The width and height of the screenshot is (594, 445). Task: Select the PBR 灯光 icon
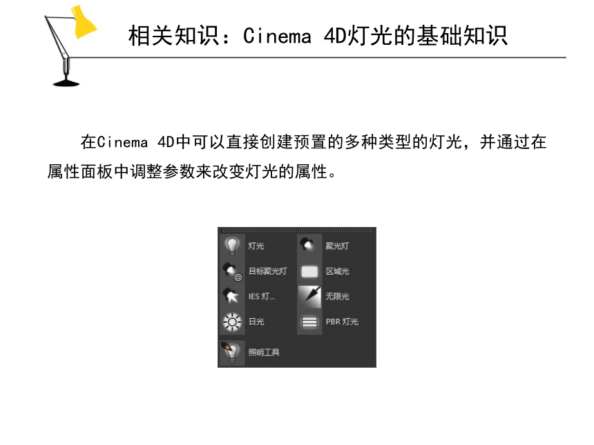pos(309,322)
